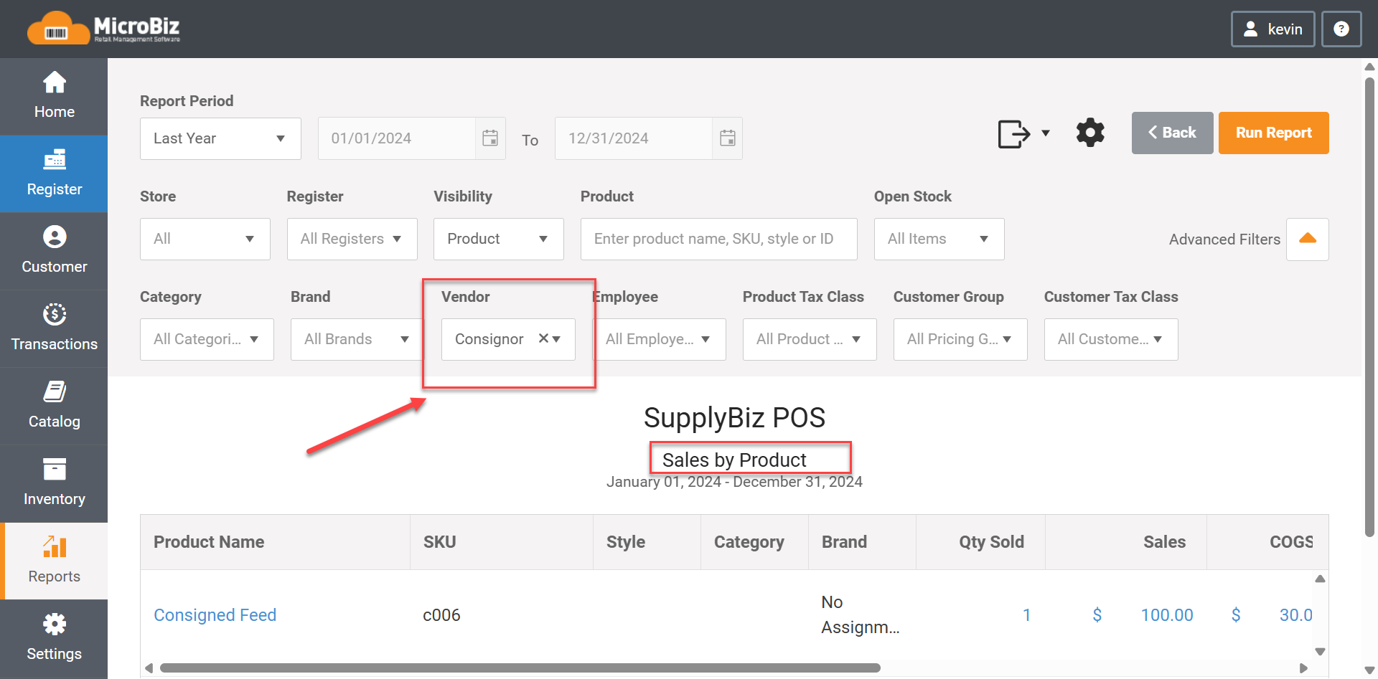Go to Home in the sidebar
Viewport: 1378px width, 679px height.
pos(54,96)
